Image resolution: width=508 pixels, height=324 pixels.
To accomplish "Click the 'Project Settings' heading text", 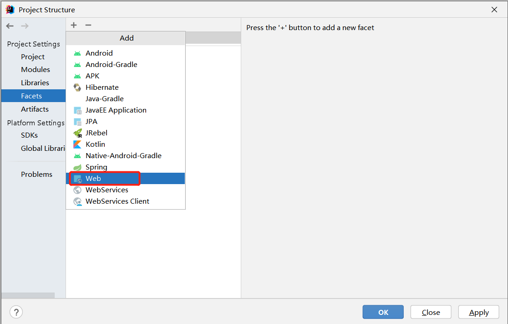I will tap(33, 44).
